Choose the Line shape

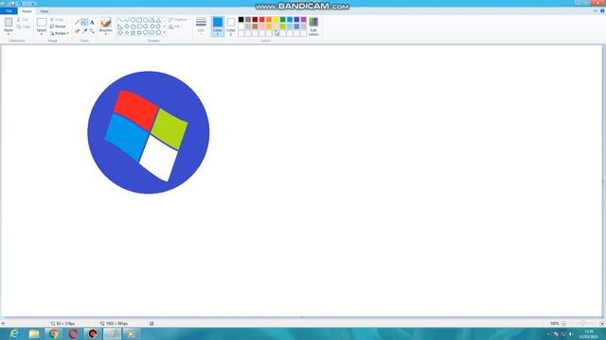pos(120,20)
